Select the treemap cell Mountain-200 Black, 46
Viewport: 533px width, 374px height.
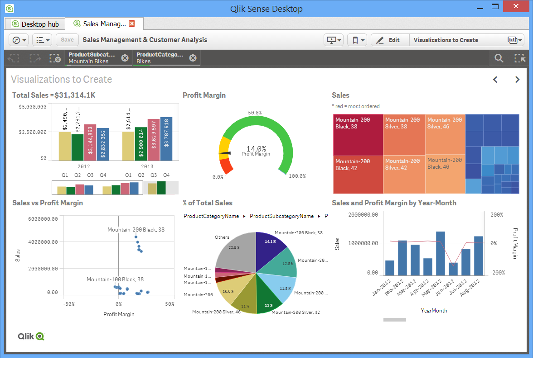coord(445,174)
